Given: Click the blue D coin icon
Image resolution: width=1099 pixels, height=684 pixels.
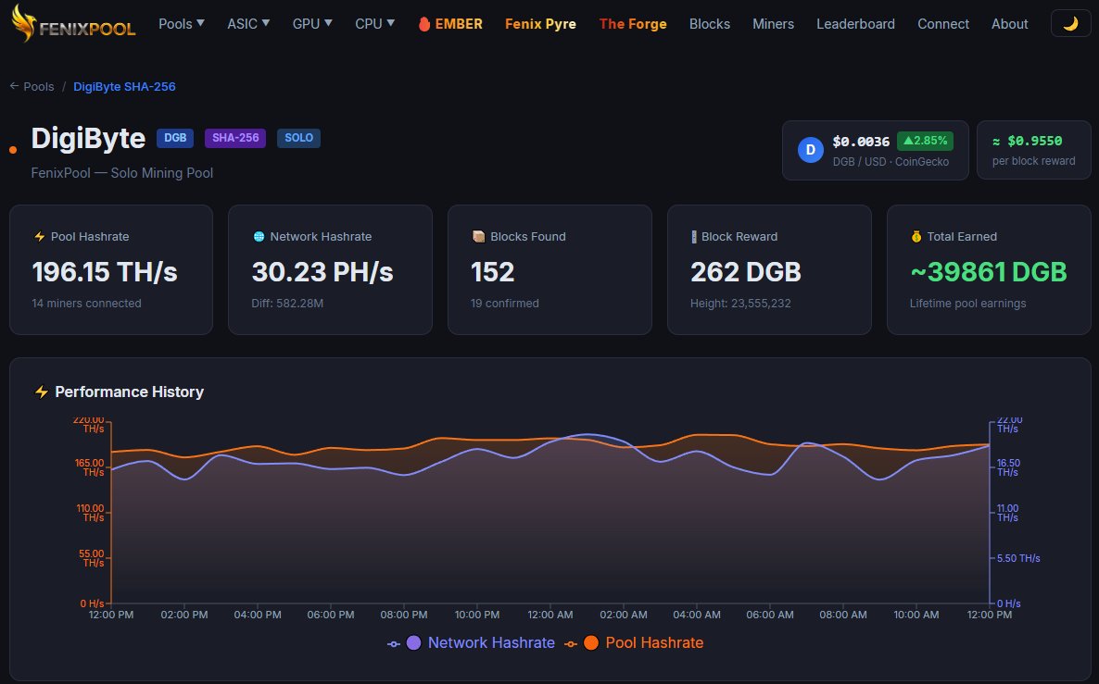Looking at the screenshot, I should tap(810, 150).
